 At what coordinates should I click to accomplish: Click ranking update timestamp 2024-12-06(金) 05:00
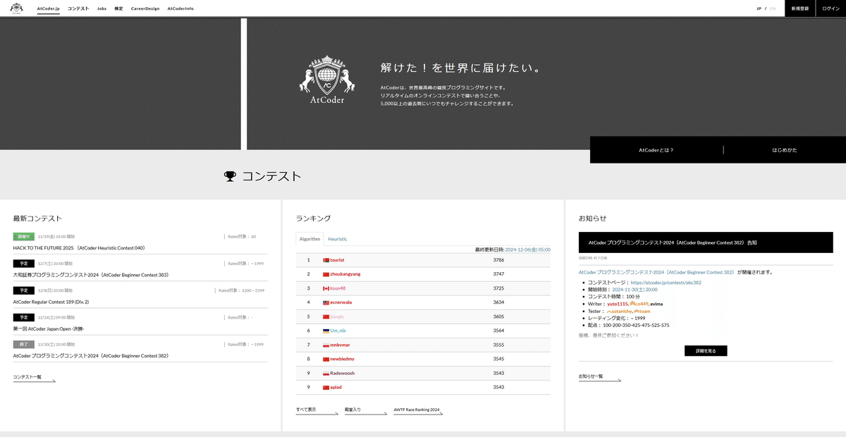pos(528,250)
